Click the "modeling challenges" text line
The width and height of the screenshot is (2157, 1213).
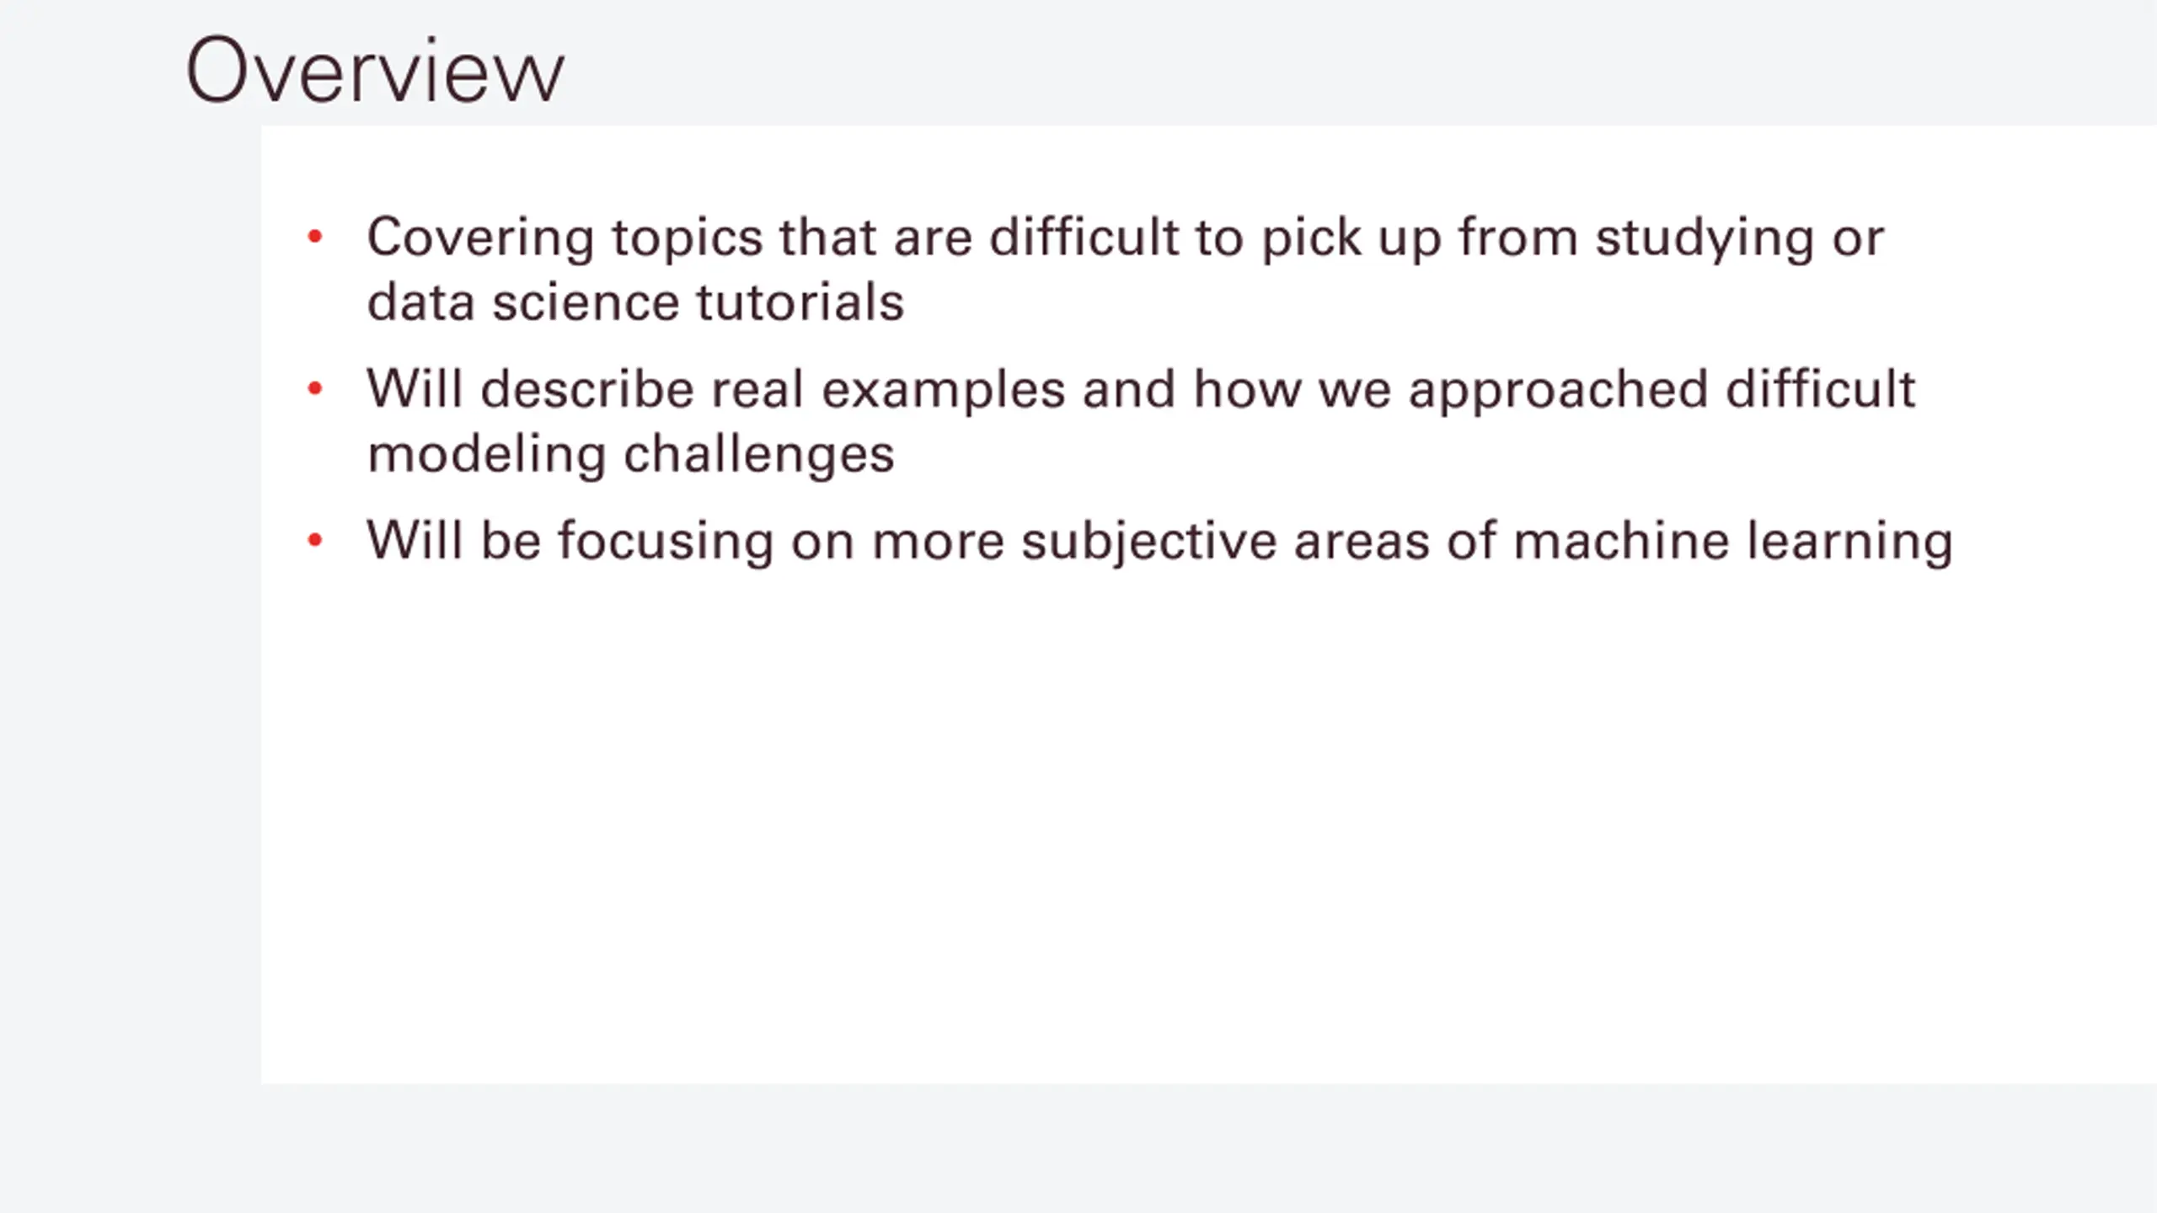click(630, 455)
